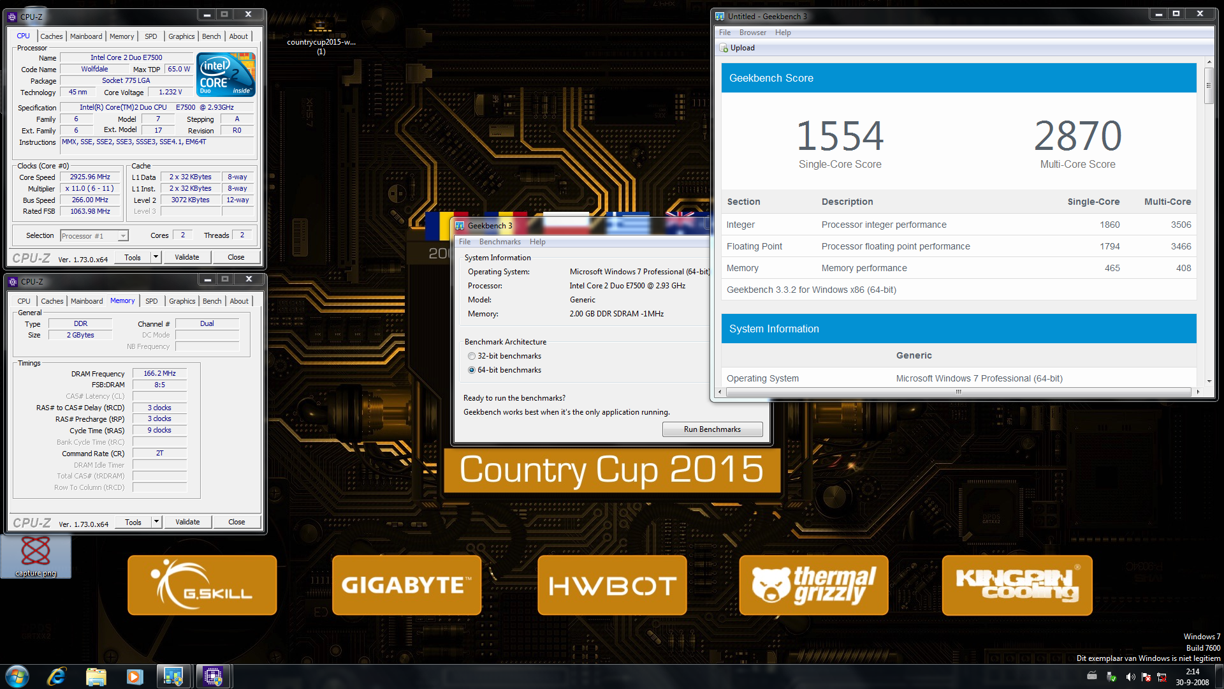The height and width of the screenshot is (689, 1224).
Task: Open Graphics tab in bottom CPU-Z window
Action: (x=182, y=301)
